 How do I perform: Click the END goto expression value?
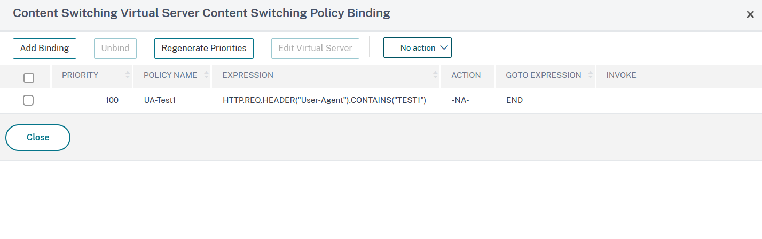(514, 100)
